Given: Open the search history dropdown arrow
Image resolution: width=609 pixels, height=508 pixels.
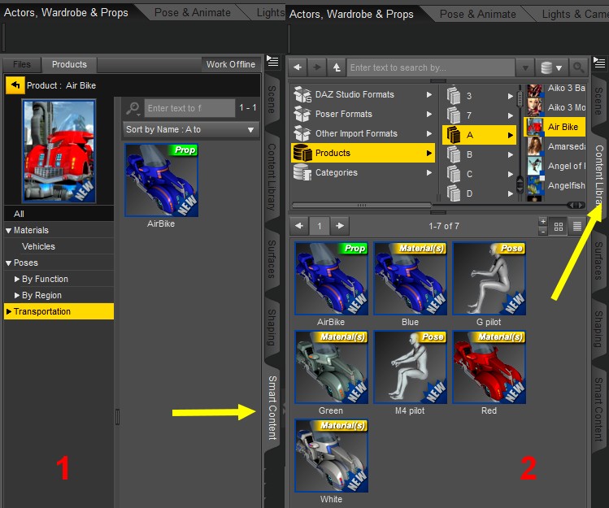Looking at the screenshot, I should pyautogui.click(x=524, y=68).
